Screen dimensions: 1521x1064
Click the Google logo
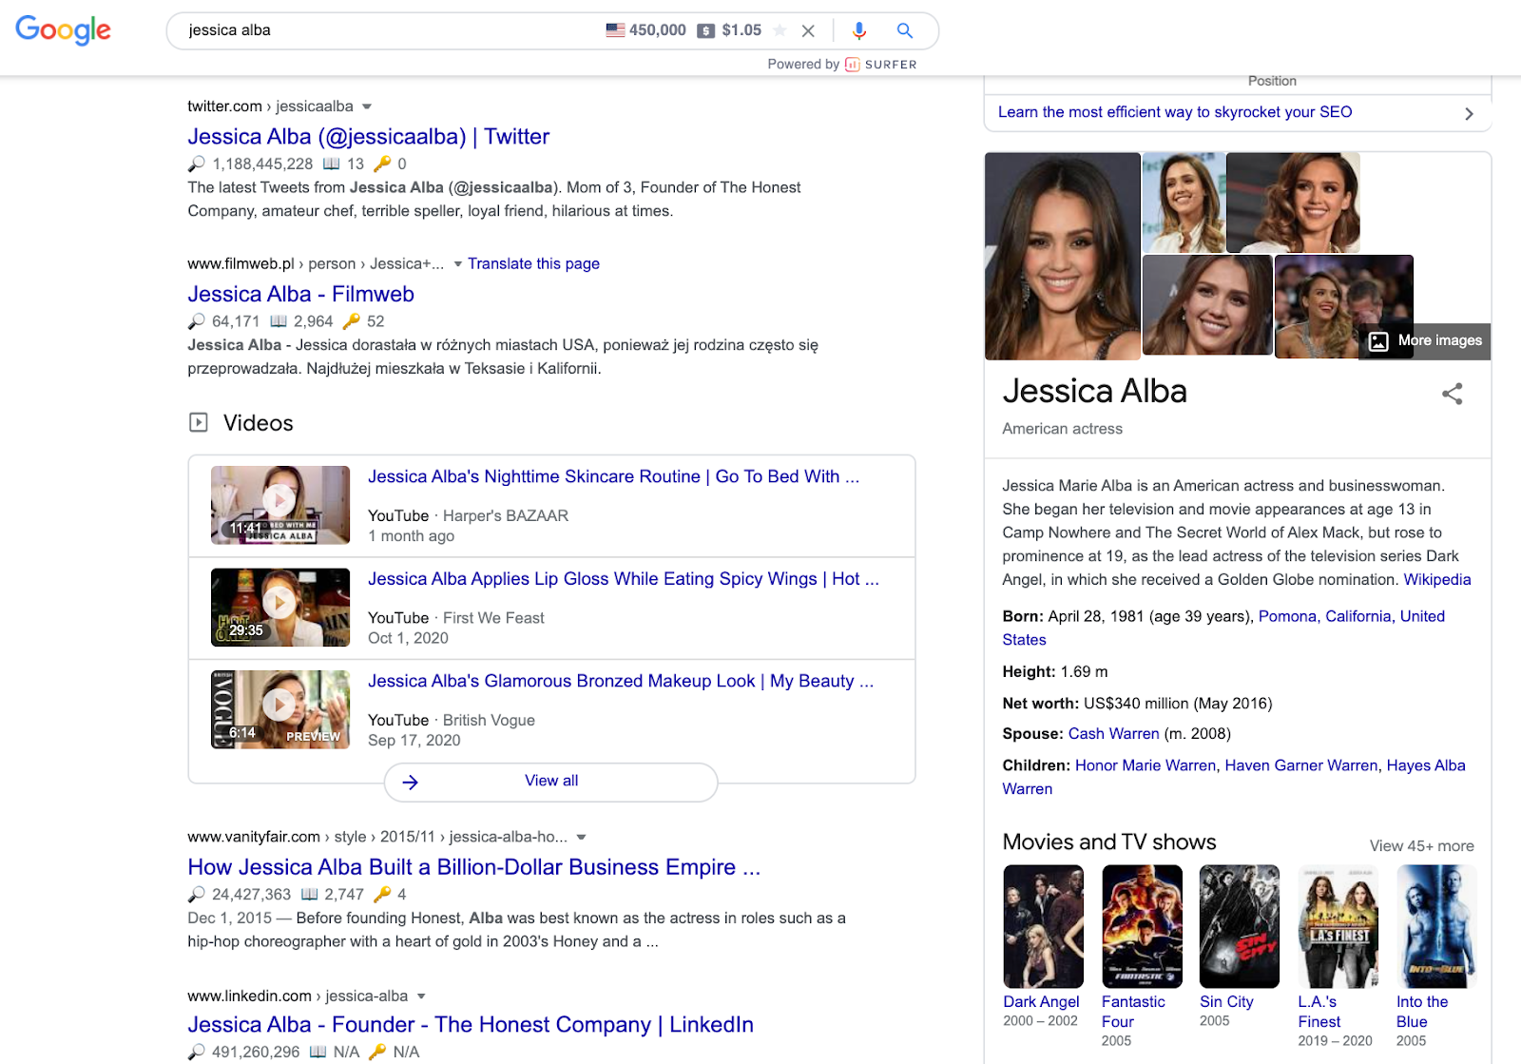tap(63, 29)
